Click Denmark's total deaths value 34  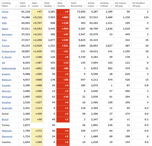pos(53,136)
